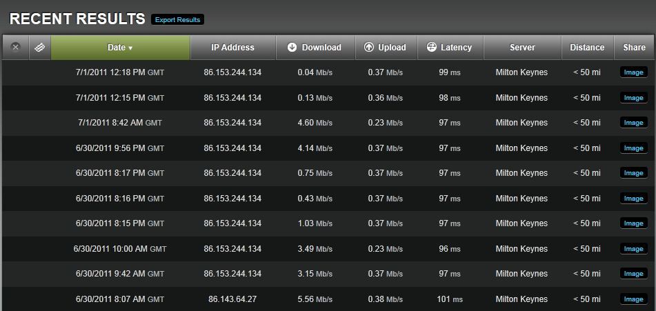Screen dimensions: 656x311
Task: Select the date 7/1/2011 12:15 PM GMT
Action: (120, 98)
